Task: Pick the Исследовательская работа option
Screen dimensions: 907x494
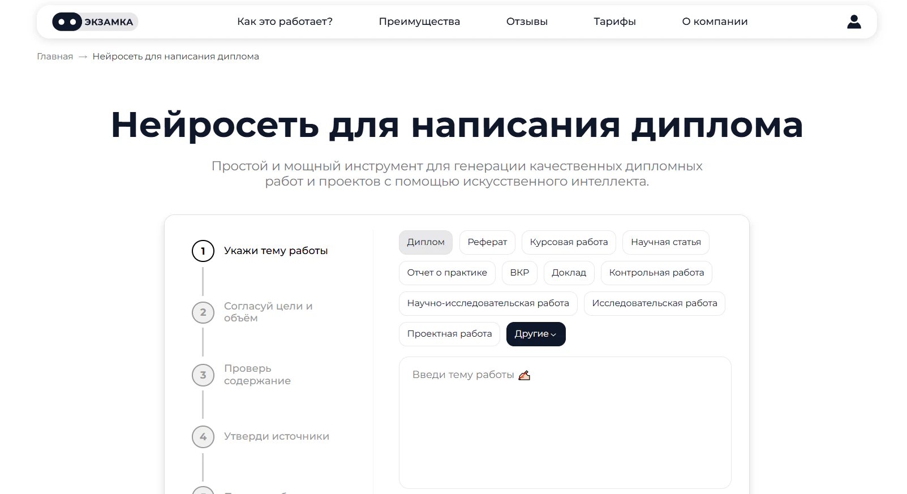Action: click(x=655, y=303)
